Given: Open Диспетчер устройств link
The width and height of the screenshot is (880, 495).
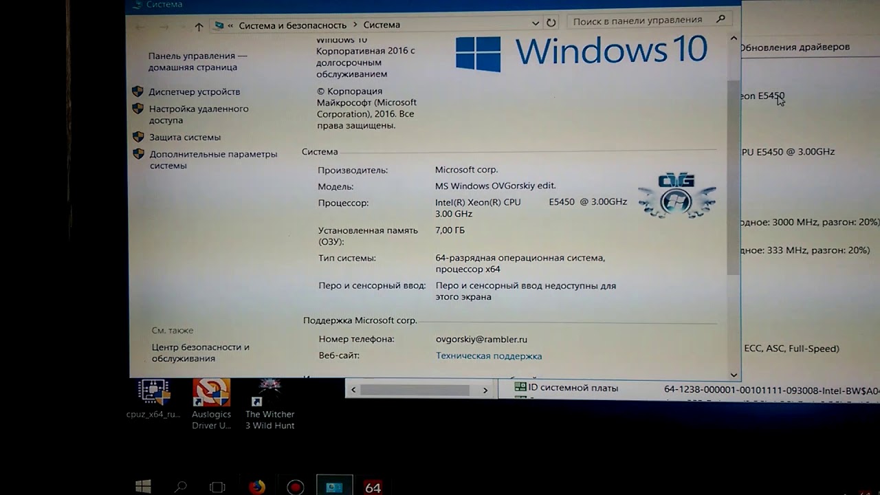Looking at the screenshot, I should click(195, 91).
